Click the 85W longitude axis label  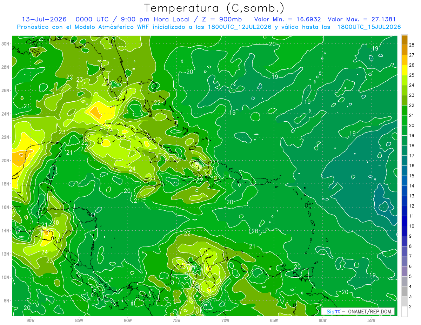click(79, 320)
